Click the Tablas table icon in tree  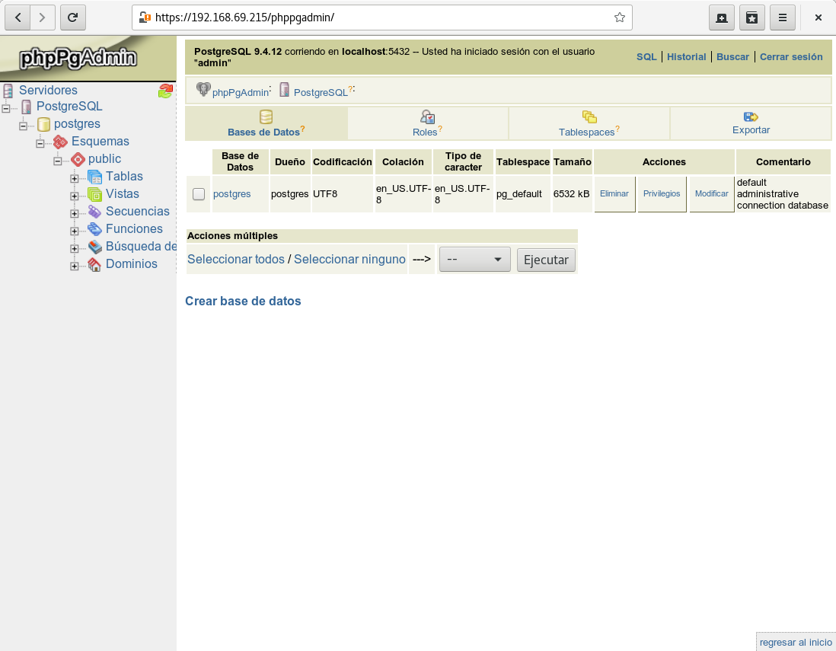pyautogui.click(x=94, y=177)
